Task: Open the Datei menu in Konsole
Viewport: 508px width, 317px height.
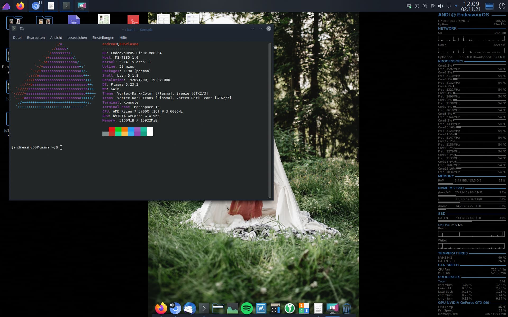Action: click(x=17, y=38)
